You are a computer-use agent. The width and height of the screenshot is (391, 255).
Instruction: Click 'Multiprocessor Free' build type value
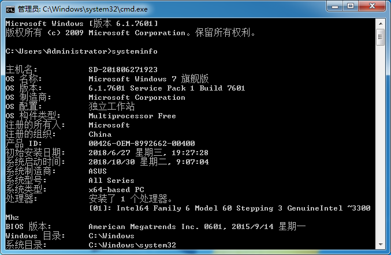(x=132, y=116)
